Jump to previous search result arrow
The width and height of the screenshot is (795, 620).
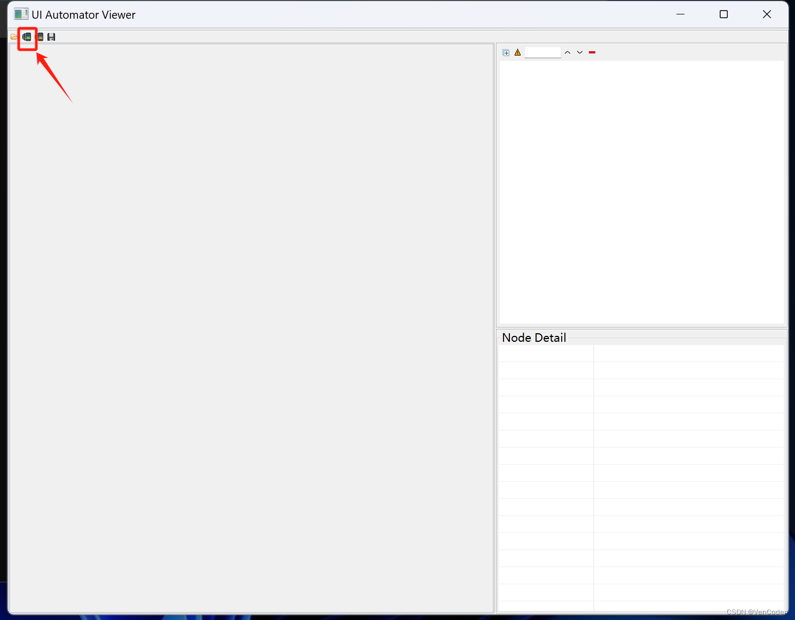pyautogui.click(x=568, y=52)
